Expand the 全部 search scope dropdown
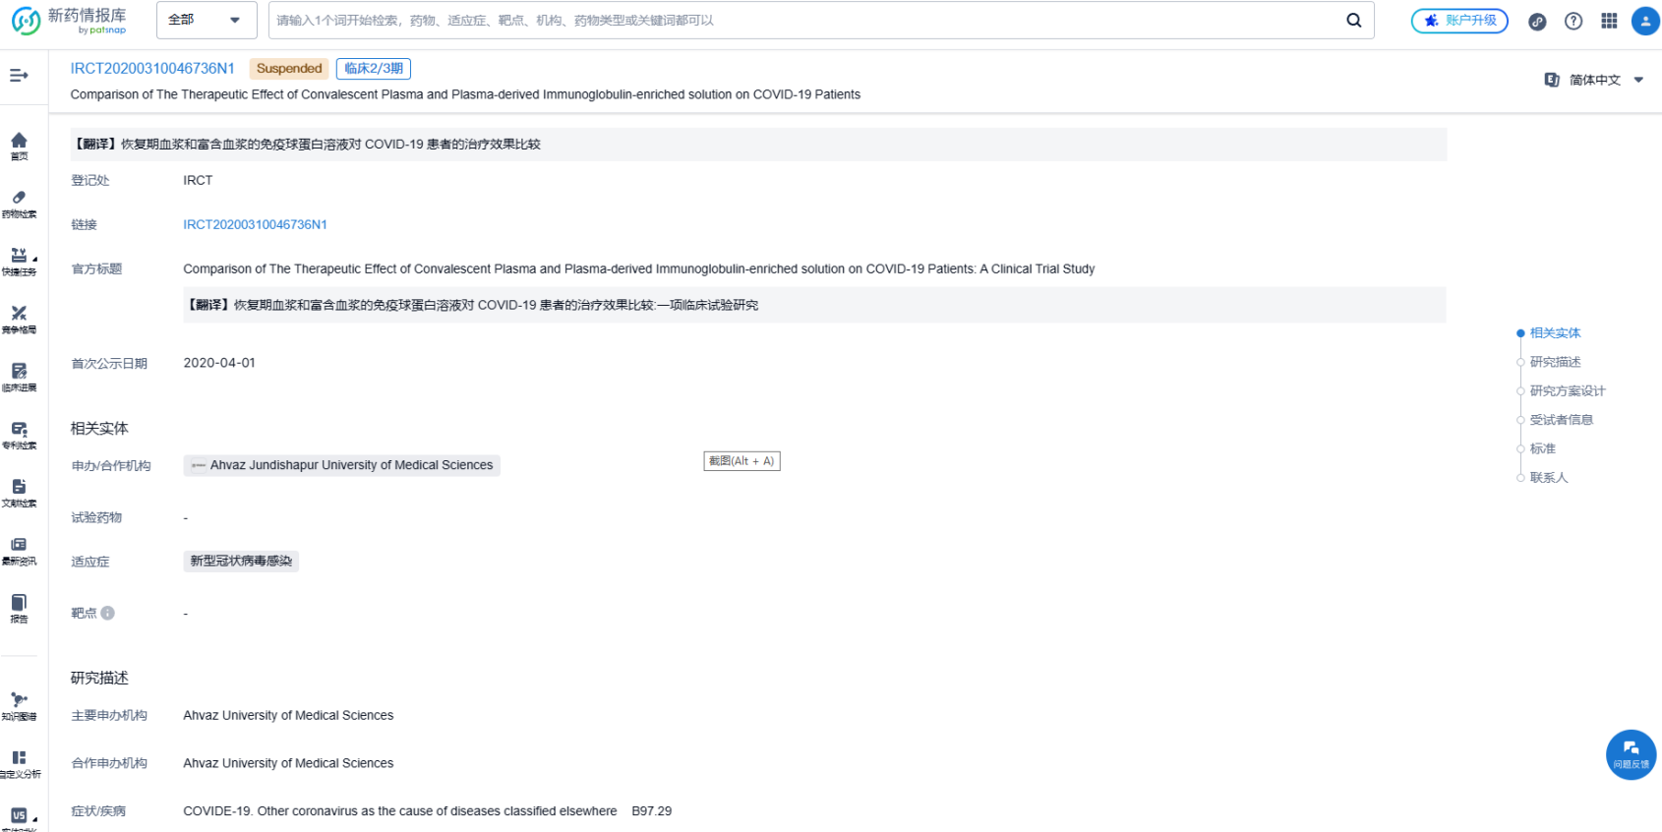This screenshot has height=832, width=1662. tap(206, 20)
